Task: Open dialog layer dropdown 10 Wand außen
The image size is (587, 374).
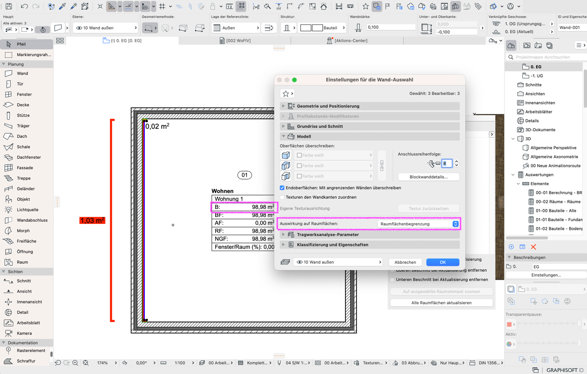Action: pyautogui.click(x=338, y=262)
